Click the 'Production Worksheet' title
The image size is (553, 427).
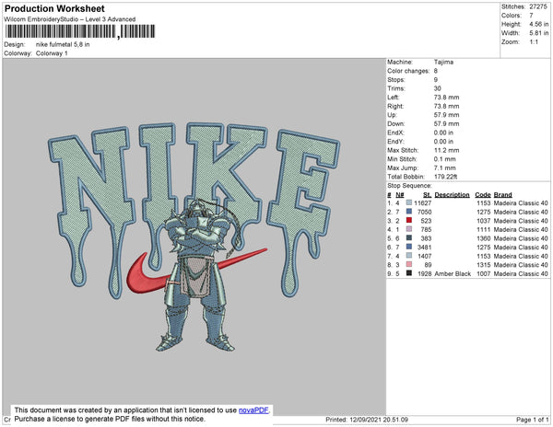point(54,8)
